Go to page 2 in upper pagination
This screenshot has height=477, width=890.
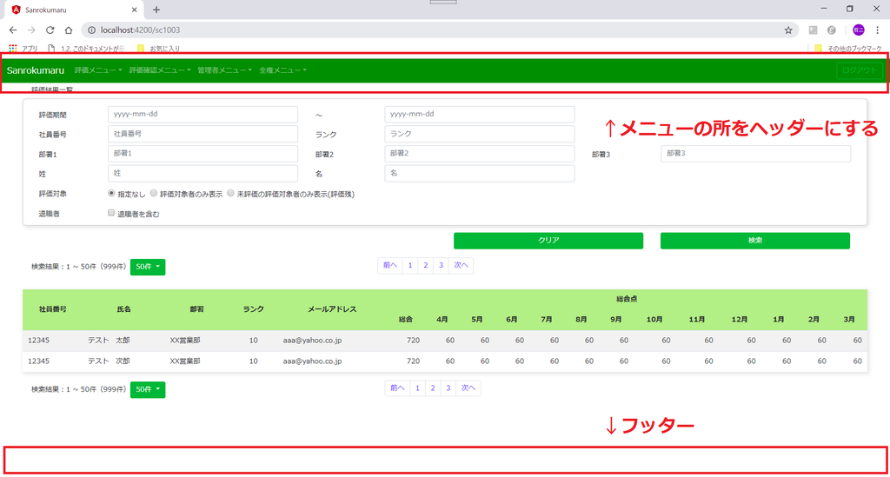coord(425,266)
